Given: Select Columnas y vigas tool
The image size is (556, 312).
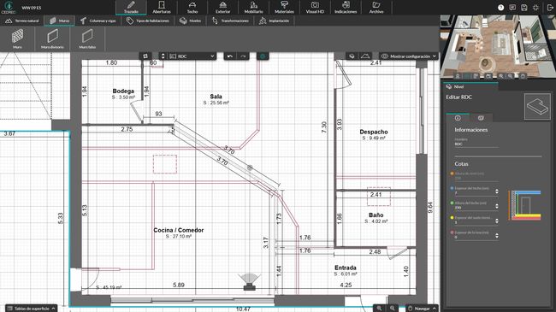Looking at the screenshot, I should pos(98,21).
